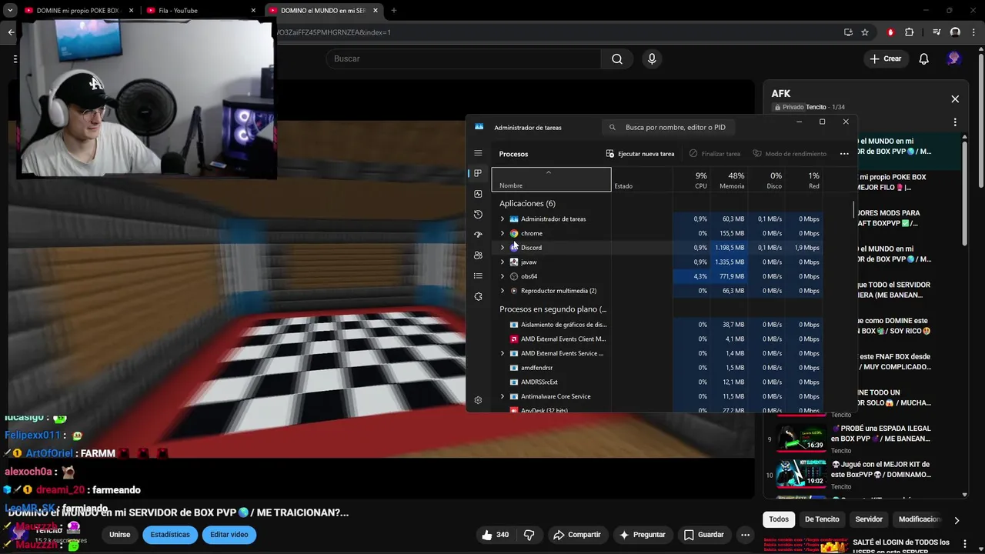This screenshot has width=985, height=554.
Task: Bookmark this page with the star icon
Action: 865,32
